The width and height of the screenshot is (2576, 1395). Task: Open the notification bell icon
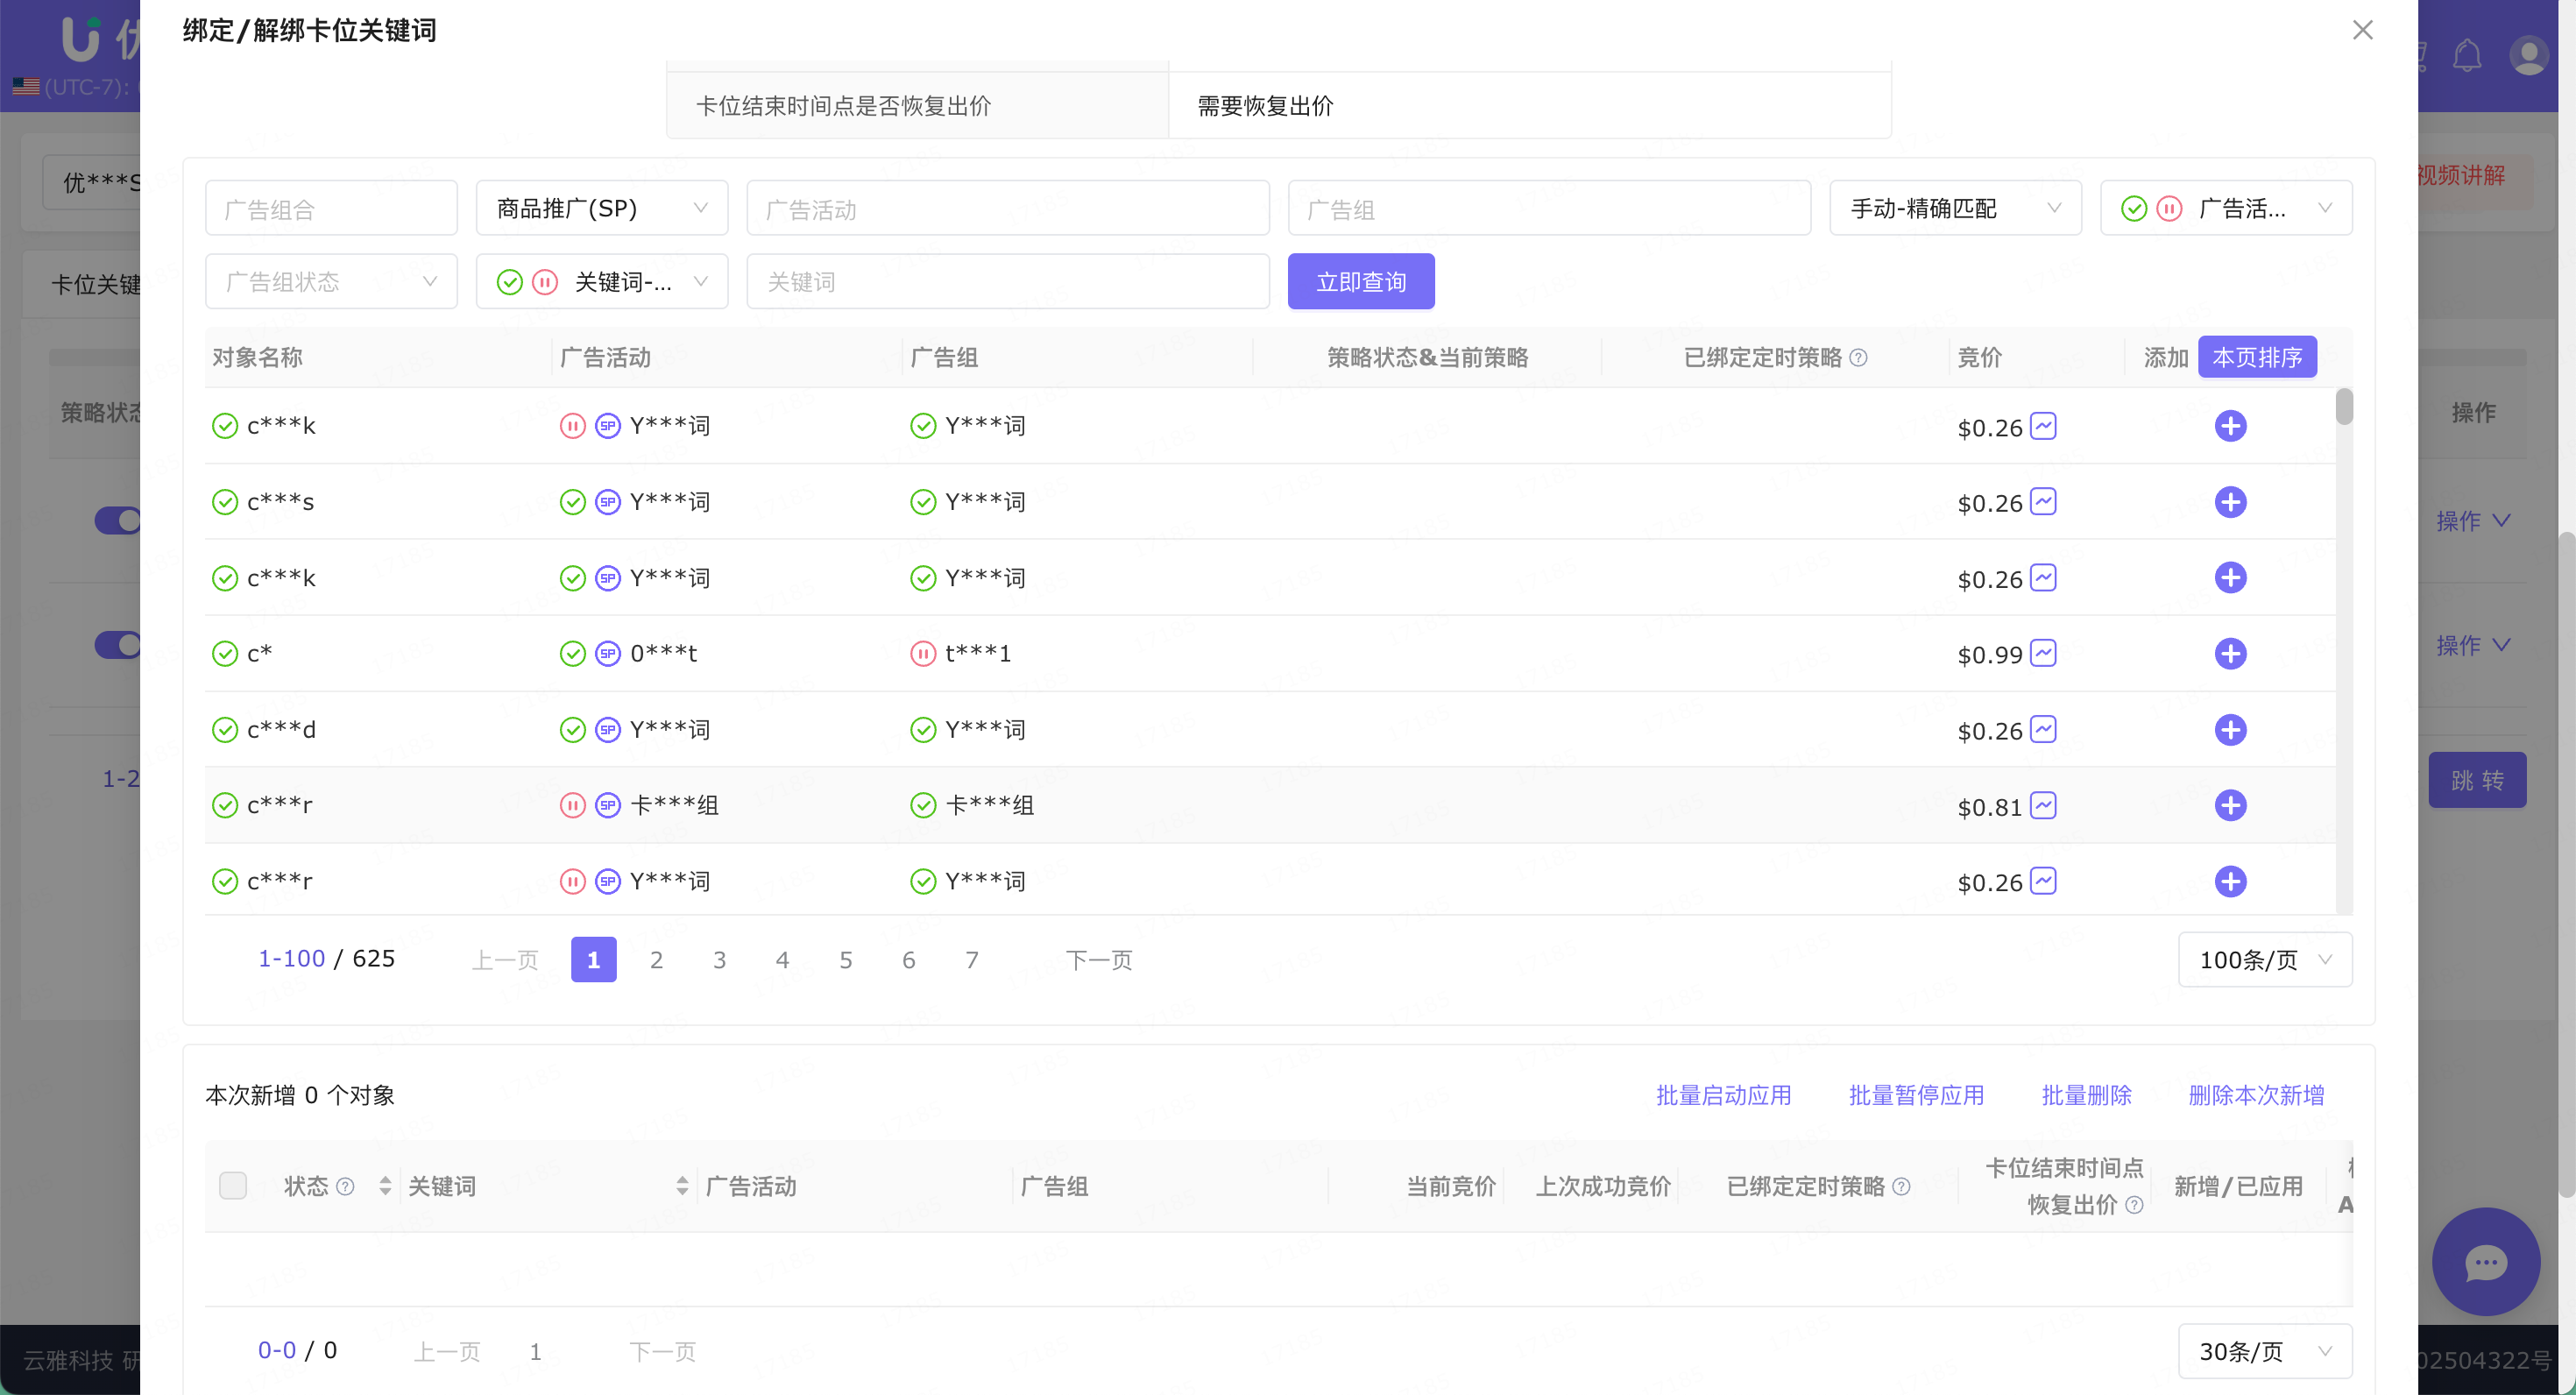2467,57
